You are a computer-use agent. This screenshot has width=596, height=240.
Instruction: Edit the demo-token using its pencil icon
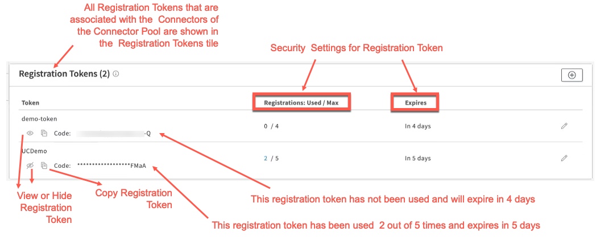[x=564, y=126]
